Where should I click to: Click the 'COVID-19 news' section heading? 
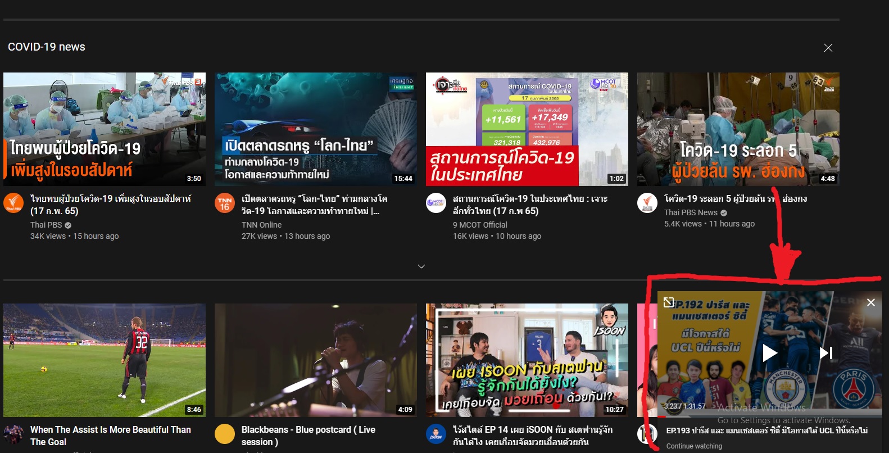(47, 47)
